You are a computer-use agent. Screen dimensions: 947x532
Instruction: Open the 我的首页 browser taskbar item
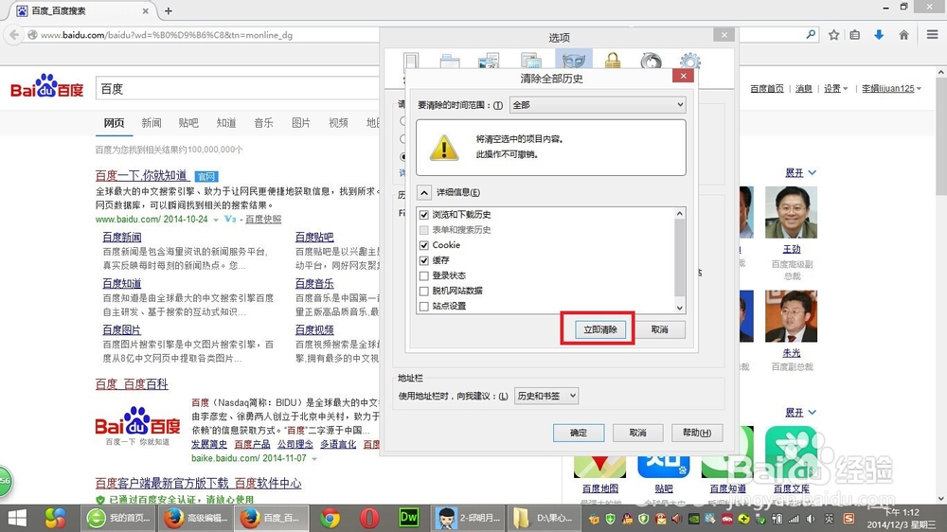coord(118,518)
